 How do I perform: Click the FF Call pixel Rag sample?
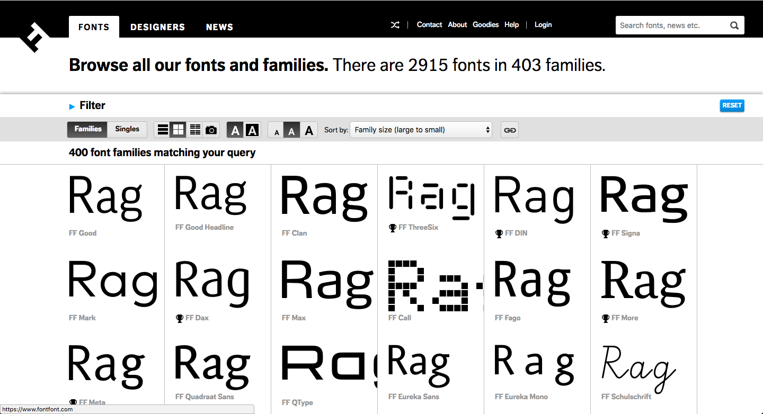coord(436,285)
